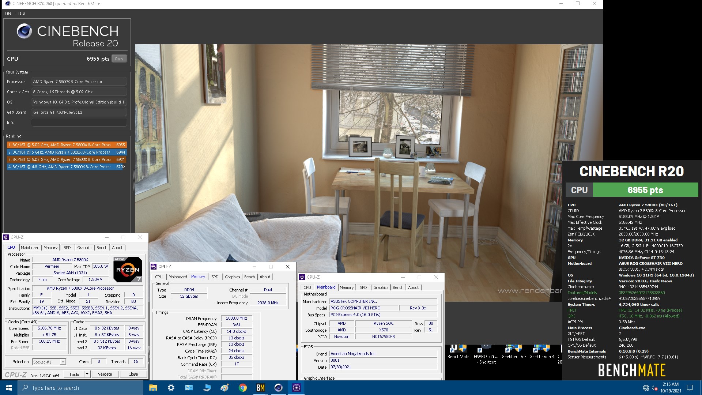Click Core Speed value 5186.76 MHz
The width and height of the screenshot is (702, 395).
(50, 328)
